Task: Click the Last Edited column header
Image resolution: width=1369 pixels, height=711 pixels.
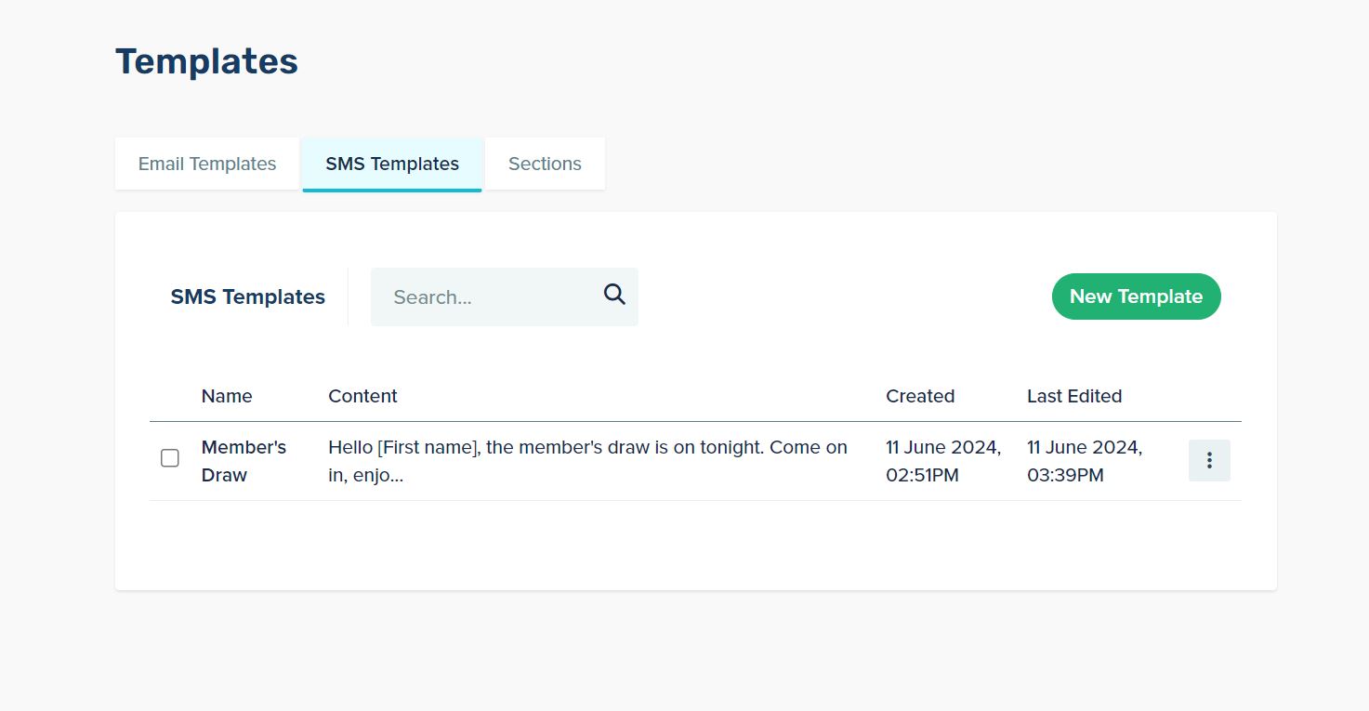Action: (x=1074, y=396)
